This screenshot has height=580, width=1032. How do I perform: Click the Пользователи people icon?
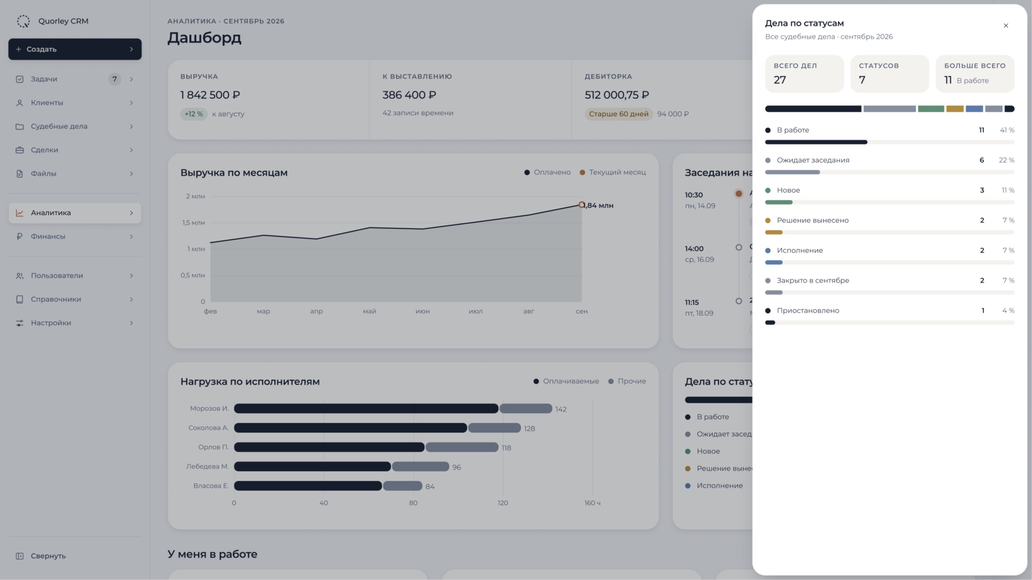[20, 276]
